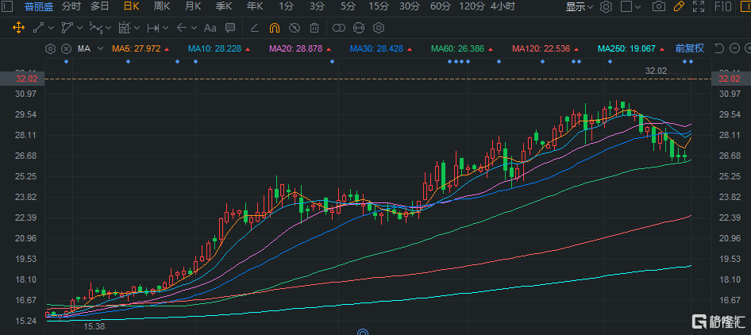Click the MA5: 27.972 value
Screen dimensions: 751x335
pos(137,48)
